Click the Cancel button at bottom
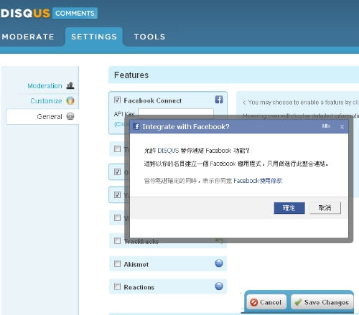 266,302
